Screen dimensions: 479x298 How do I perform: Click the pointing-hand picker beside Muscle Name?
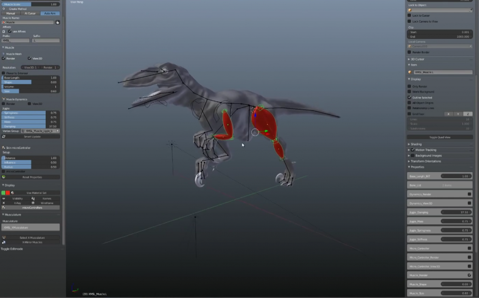[x=58, y=22]
